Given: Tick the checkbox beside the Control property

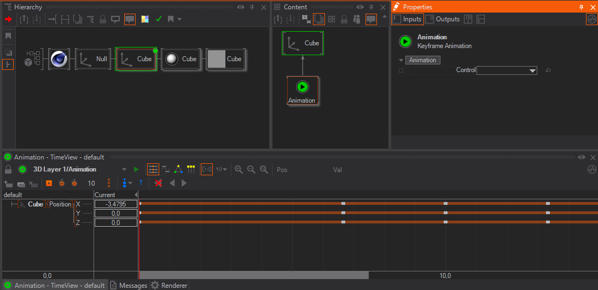Looking at the screenshot, I should pyautogui.click(x=401, y=70).
